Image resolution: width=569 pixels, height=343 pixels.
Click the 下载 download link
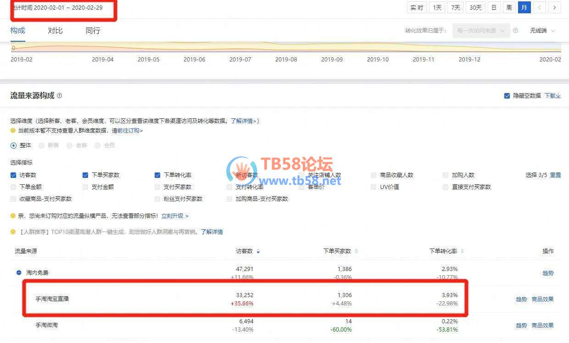(x=552, y=96)
